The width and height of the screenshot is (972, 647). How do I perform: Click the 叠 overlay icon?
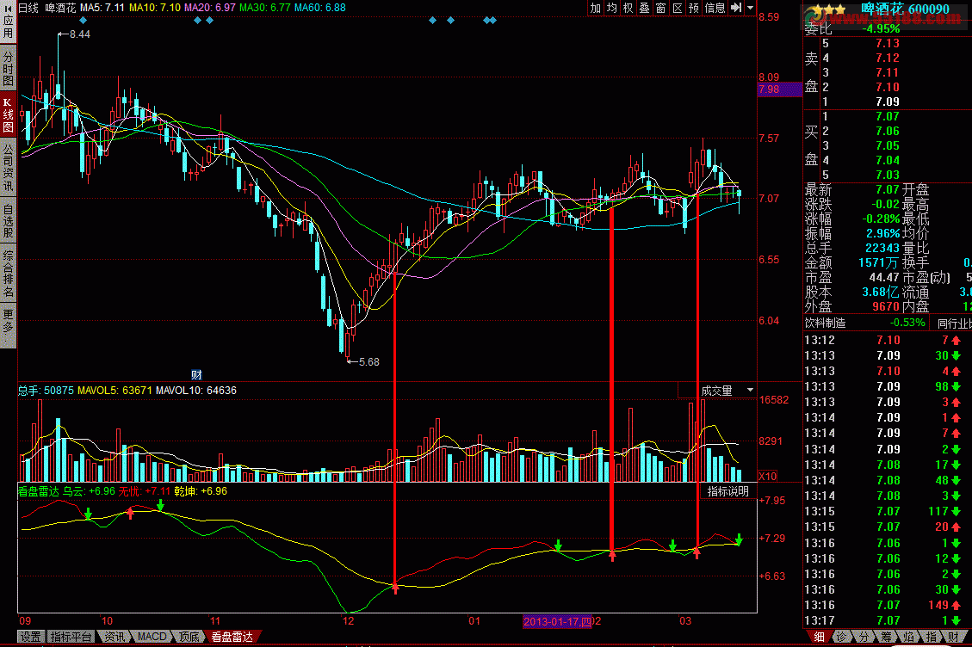pos(644,8)
